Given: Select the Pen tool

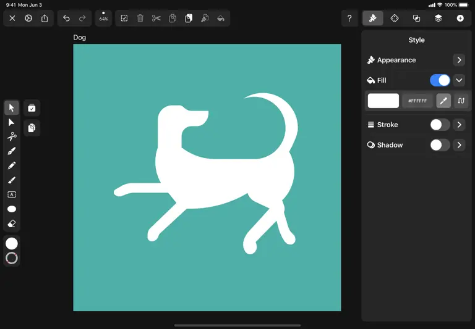Looking at the screenshot, I should [12, 151].
